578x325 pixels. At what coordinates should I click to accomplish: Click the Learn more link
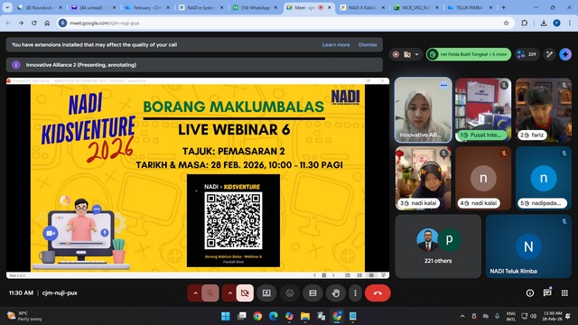pos(336,44)
